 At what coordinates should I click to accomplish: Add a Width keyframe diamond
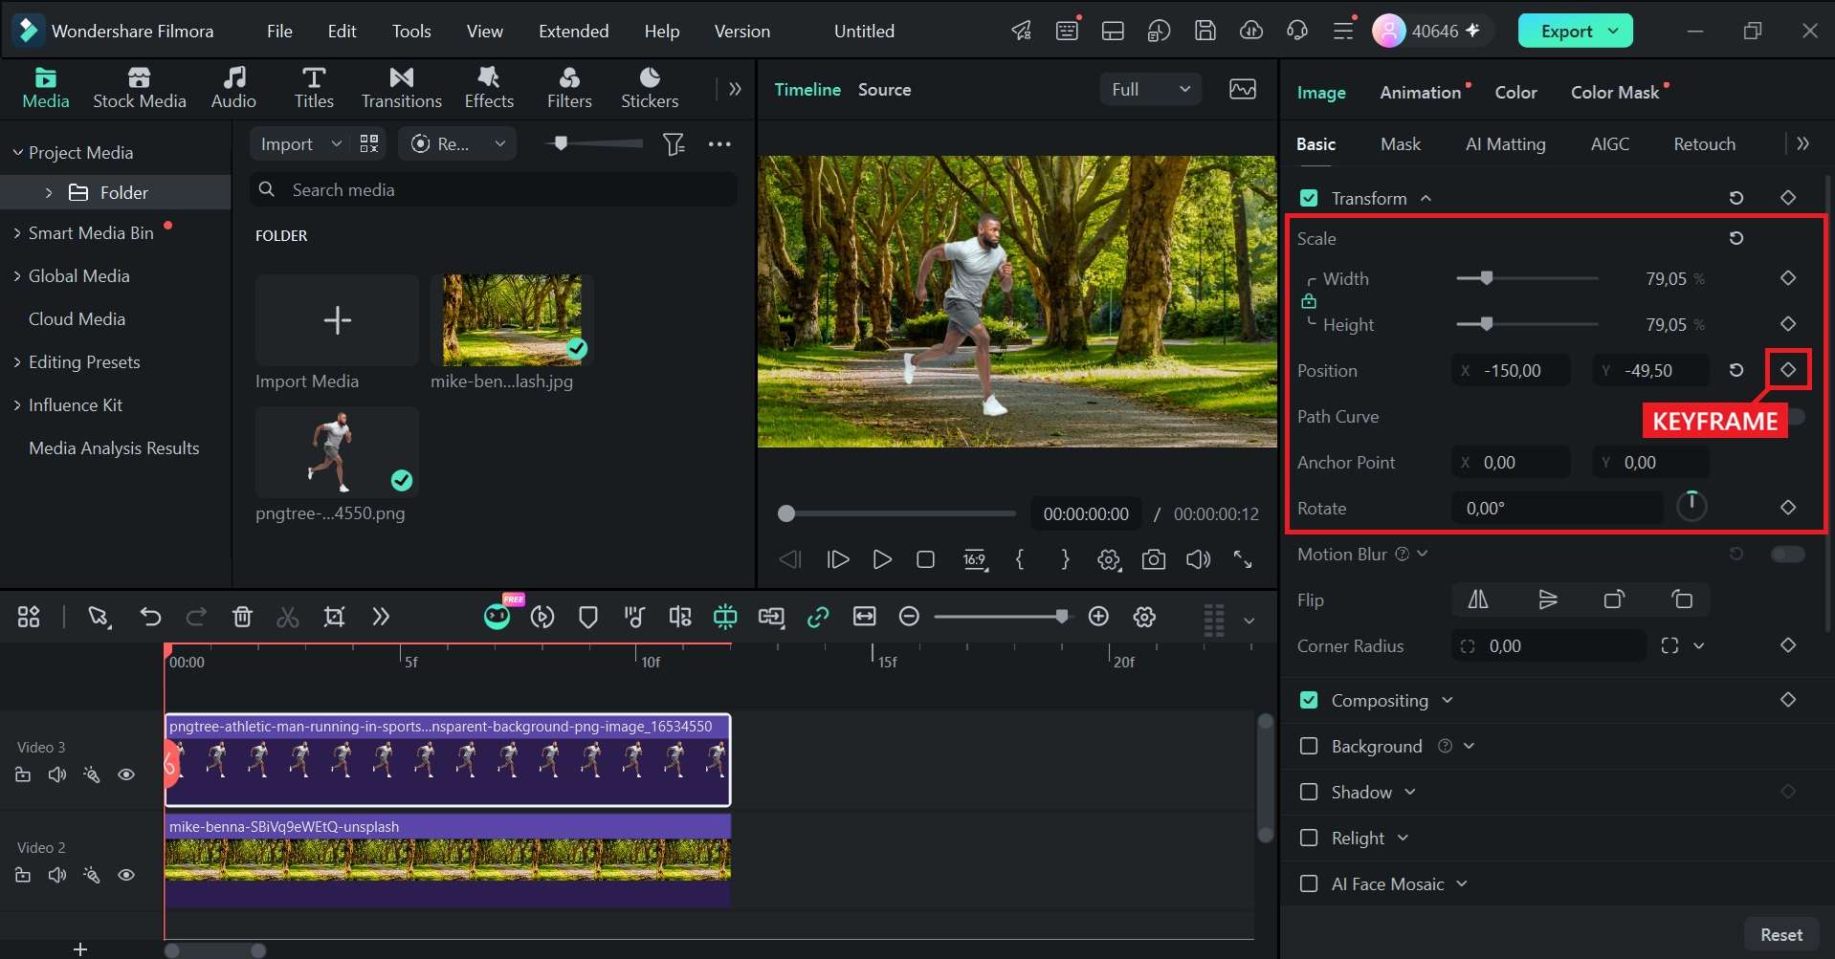tap(1787, 278)
